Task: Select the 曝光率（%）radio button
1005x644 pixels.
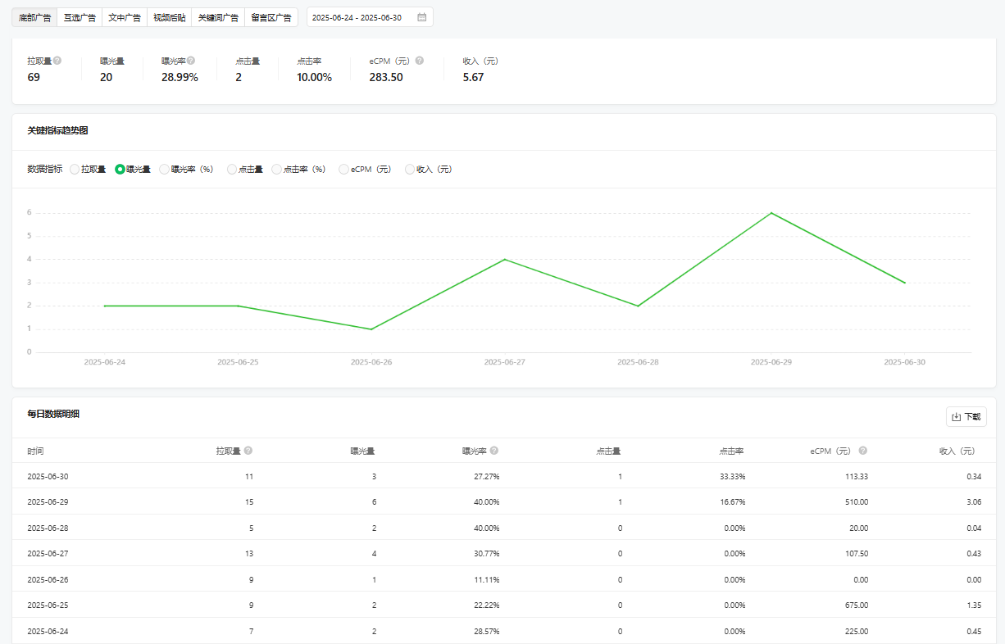Action: (165, 170)
